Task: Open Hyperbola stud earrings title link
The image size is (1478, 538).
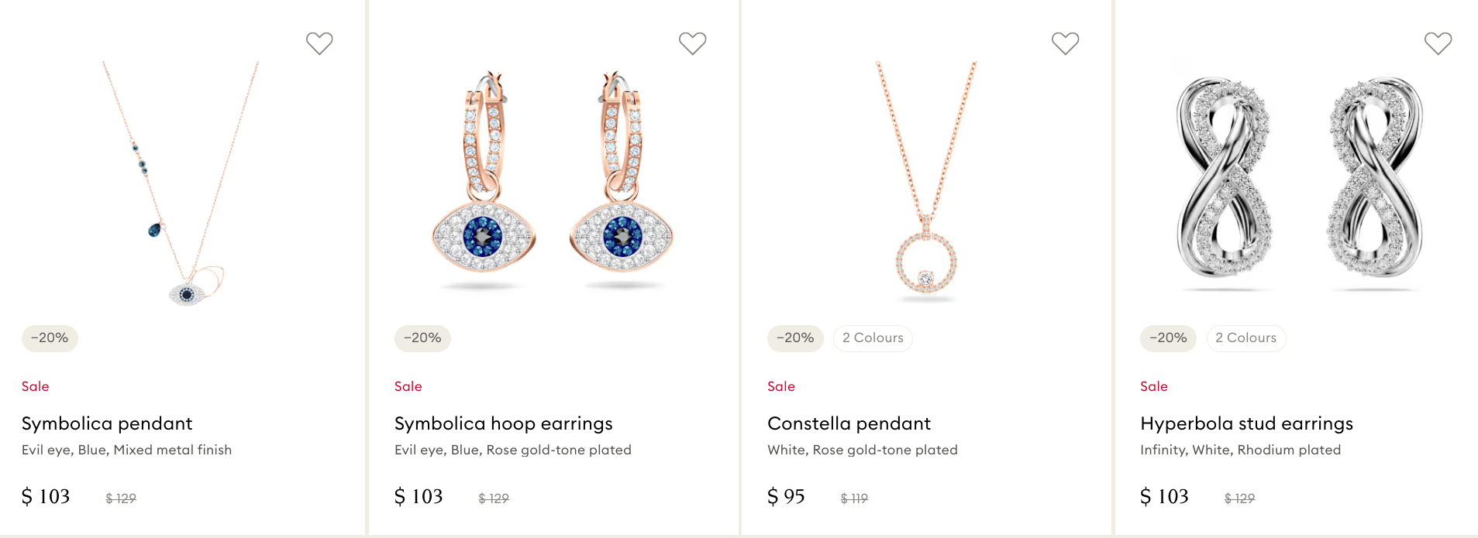Action: point(1246,423)
